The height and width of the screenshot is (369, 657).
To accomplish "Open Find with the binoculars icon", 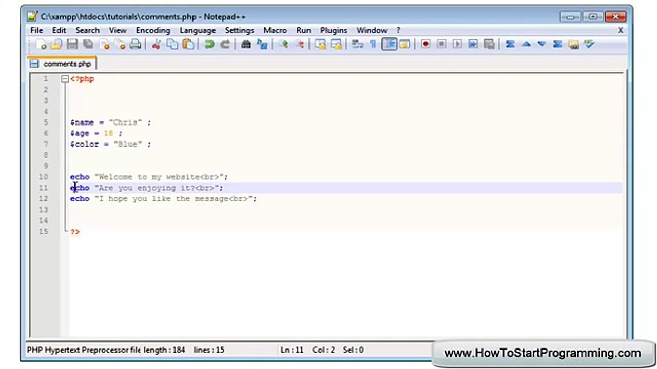I will pyautogui.click(x=246, y=45).
